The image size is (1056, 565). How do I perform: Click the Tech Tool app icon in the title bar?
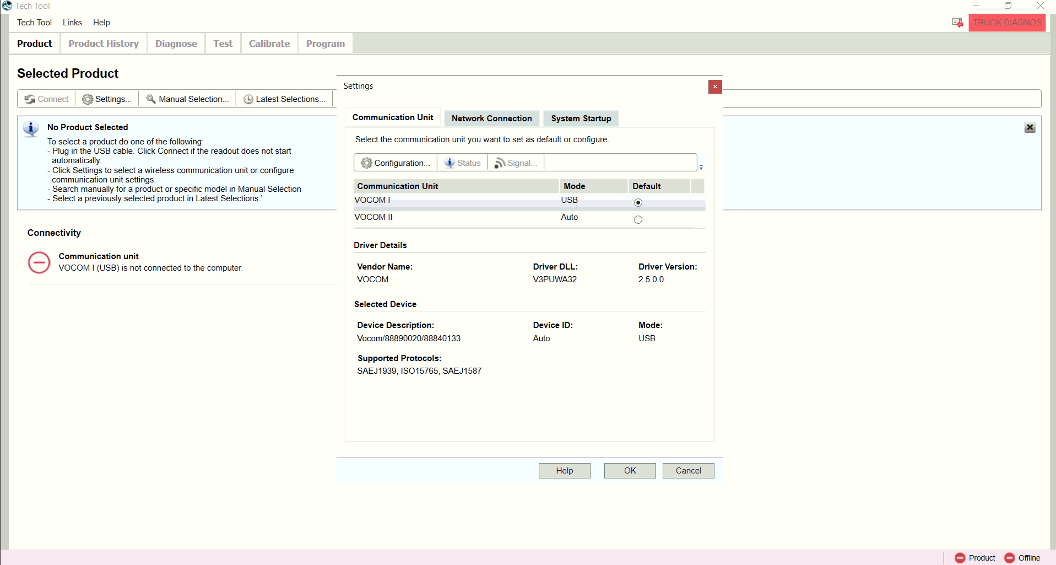[x=7, y=6]
